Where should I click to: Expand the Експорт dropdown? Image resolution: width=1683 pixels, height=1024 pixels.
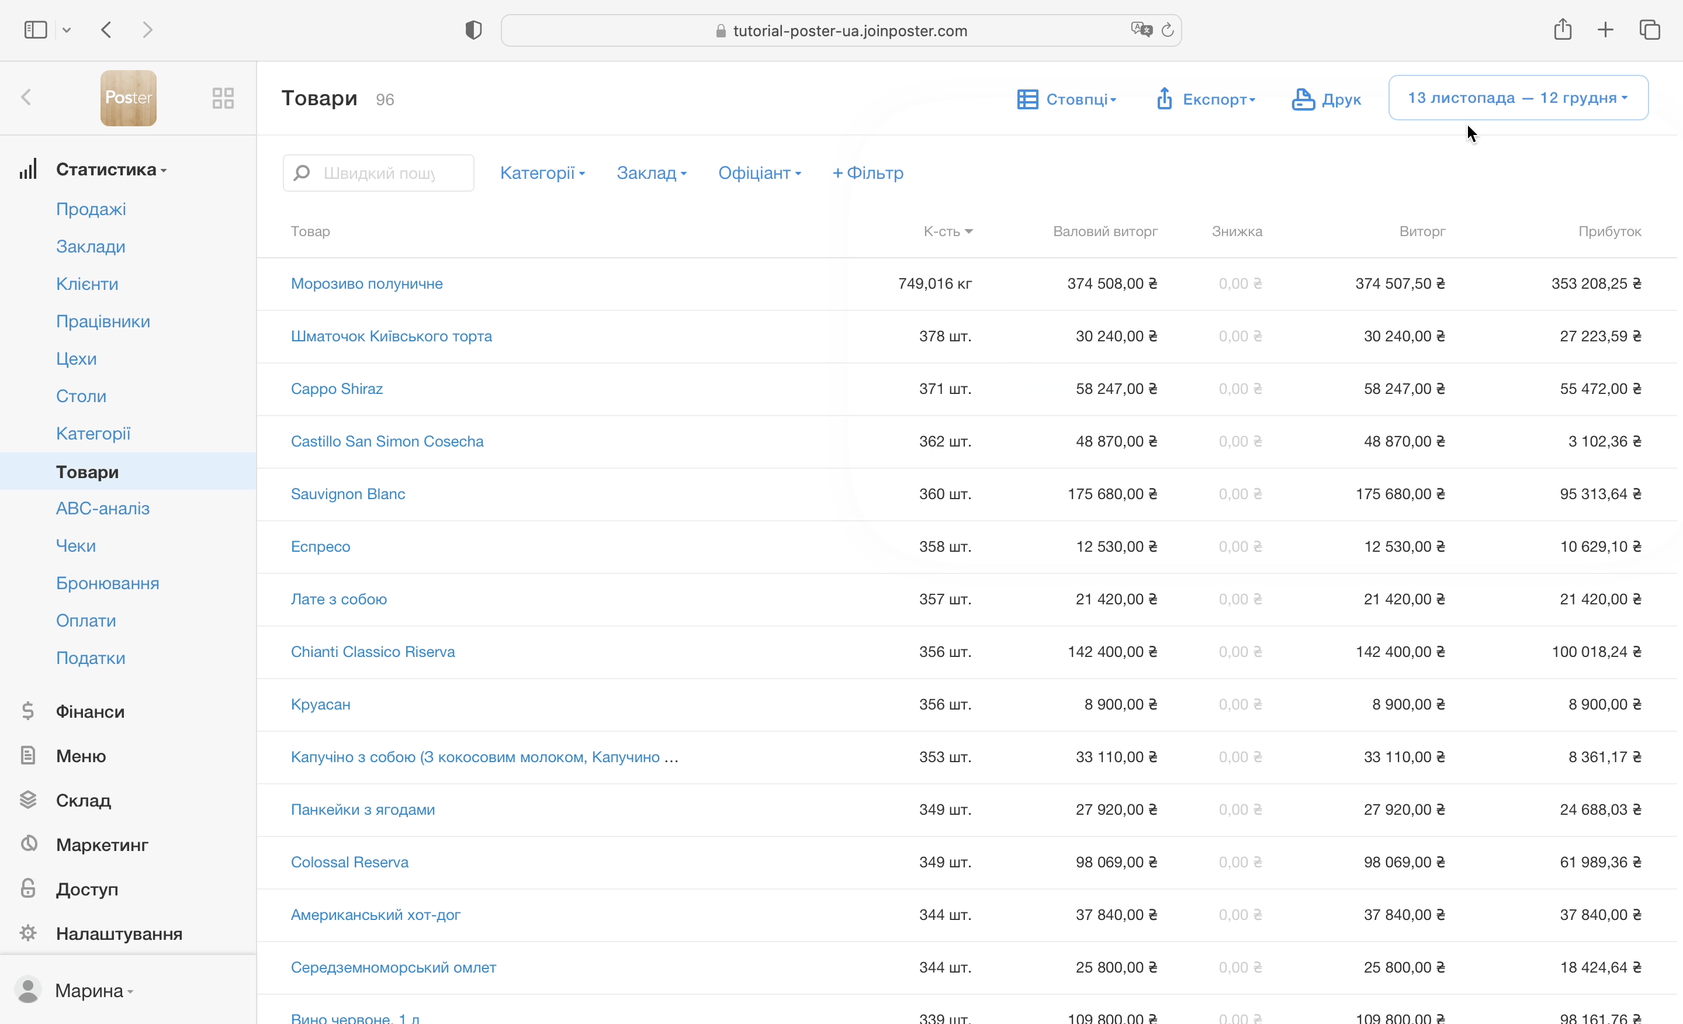coord(1206,99)
